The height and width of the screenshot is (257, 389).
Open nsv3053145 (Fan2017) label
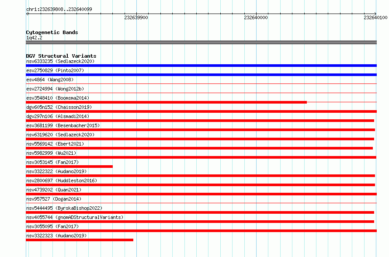pyautogui.click(x=52, y=162)
